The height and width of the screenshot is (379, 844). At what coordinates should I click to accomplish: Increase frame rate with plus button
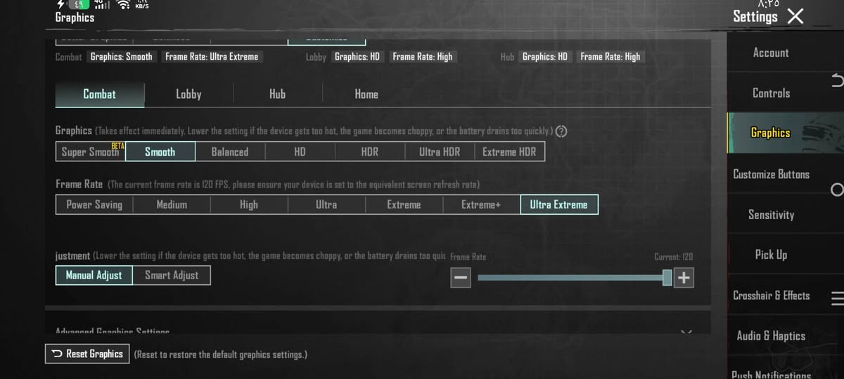[x=684, y=278]
